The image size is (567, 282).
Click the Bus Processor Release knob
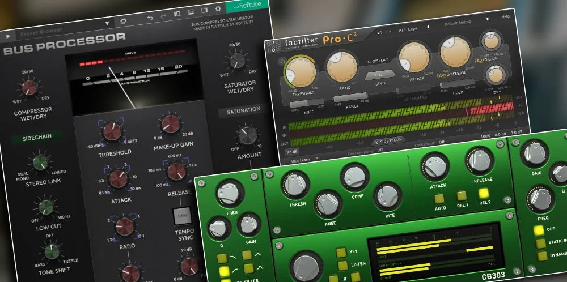coord(176,171)
